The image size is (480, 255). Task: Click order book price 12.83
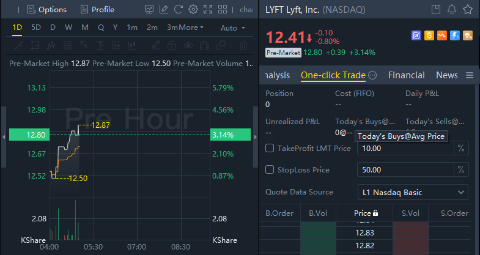point(364,233)
